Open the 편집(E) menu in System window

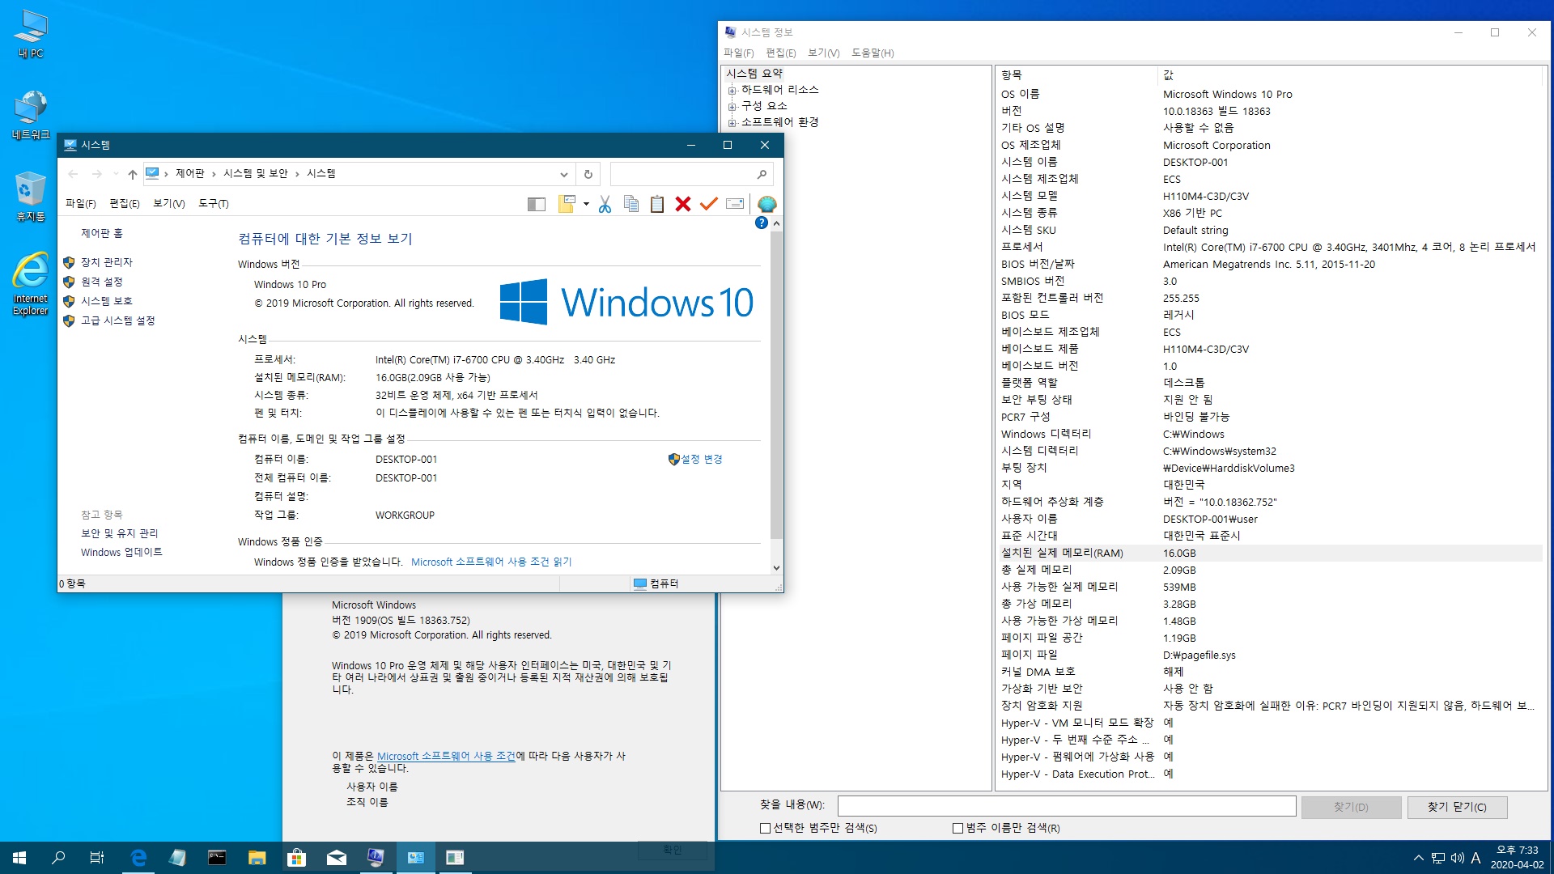[125, 204]
